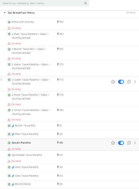Click veg indicator icon of Poha with chutney
This screenshot has height=189, width=139.
pyautogui.click(x=9, y=22)
